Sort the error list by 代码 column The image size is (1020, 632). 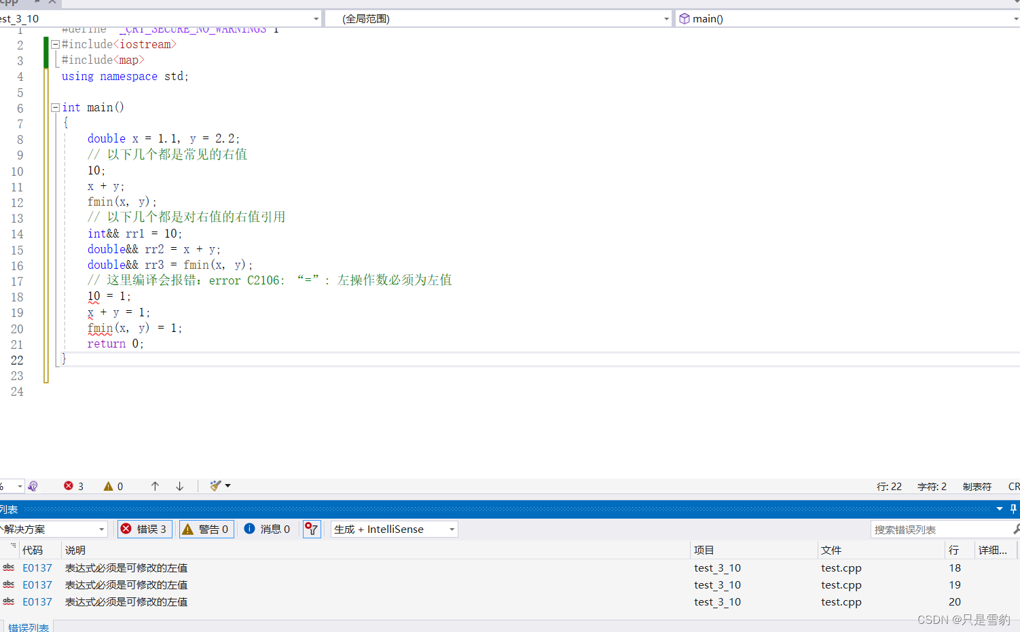pos(40,550)
